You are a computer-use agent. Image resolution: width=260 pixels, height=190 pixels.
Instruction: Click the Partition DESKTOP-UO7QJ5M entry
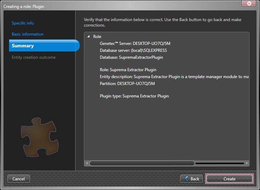(x=127, y=84)
